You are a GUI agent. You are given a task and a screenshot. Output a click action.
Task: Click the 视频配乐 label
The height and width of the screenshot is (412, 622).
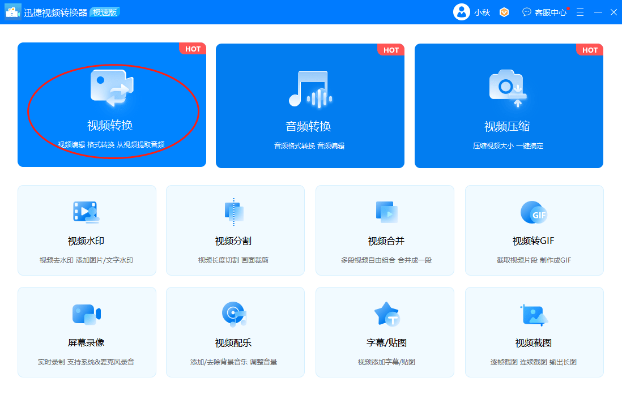(233, 343)
